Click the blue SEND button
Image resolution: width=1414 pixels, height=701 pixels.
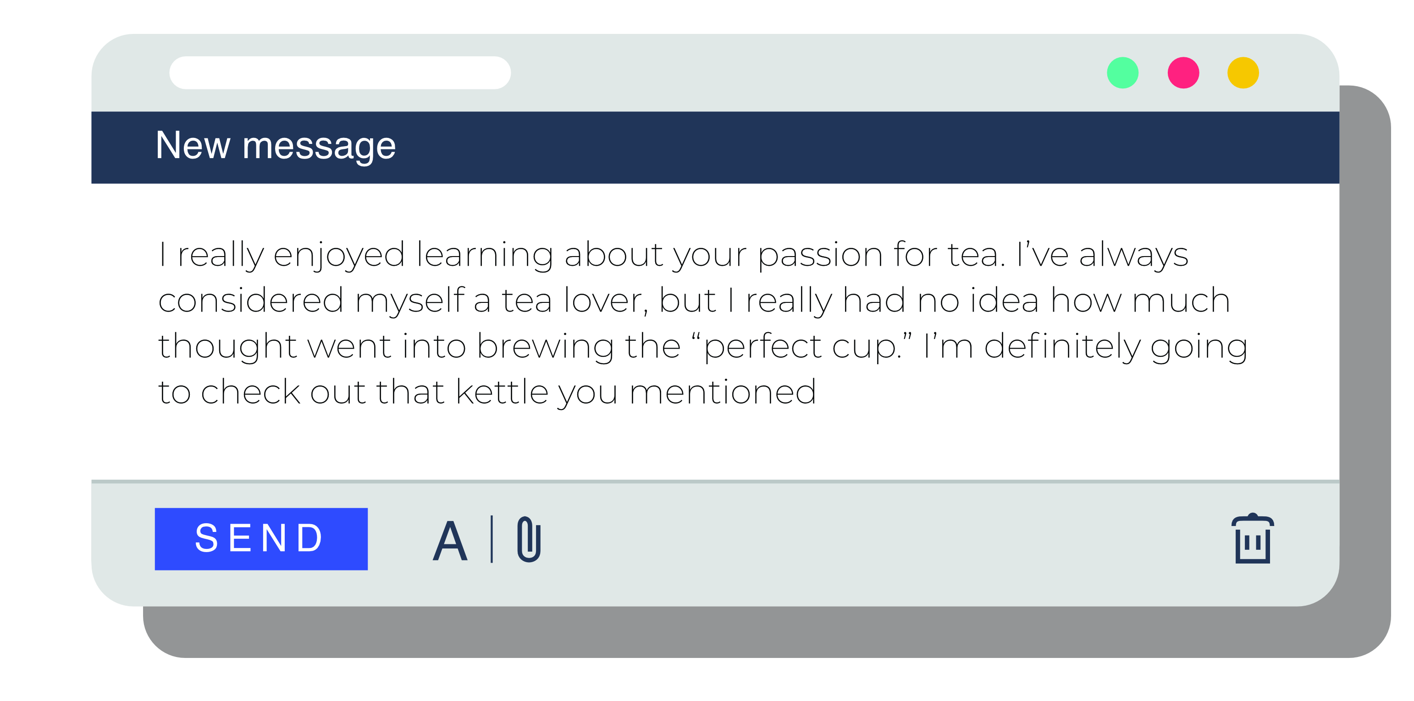(261, 539)
